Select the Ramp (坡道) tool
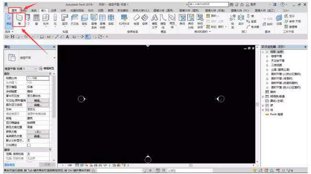 [x=136, y=20]
